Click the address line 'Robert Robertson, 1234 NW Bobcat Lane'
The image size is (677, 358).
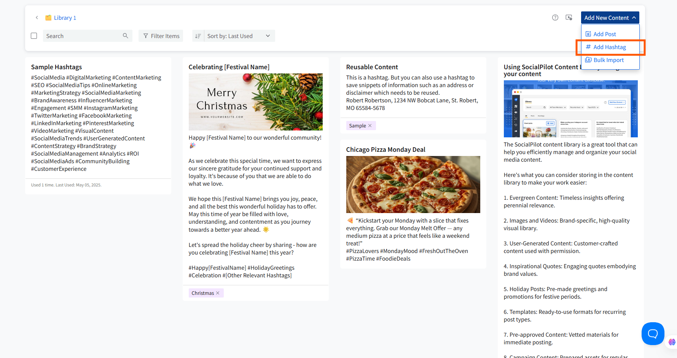(x=412, y=100)
